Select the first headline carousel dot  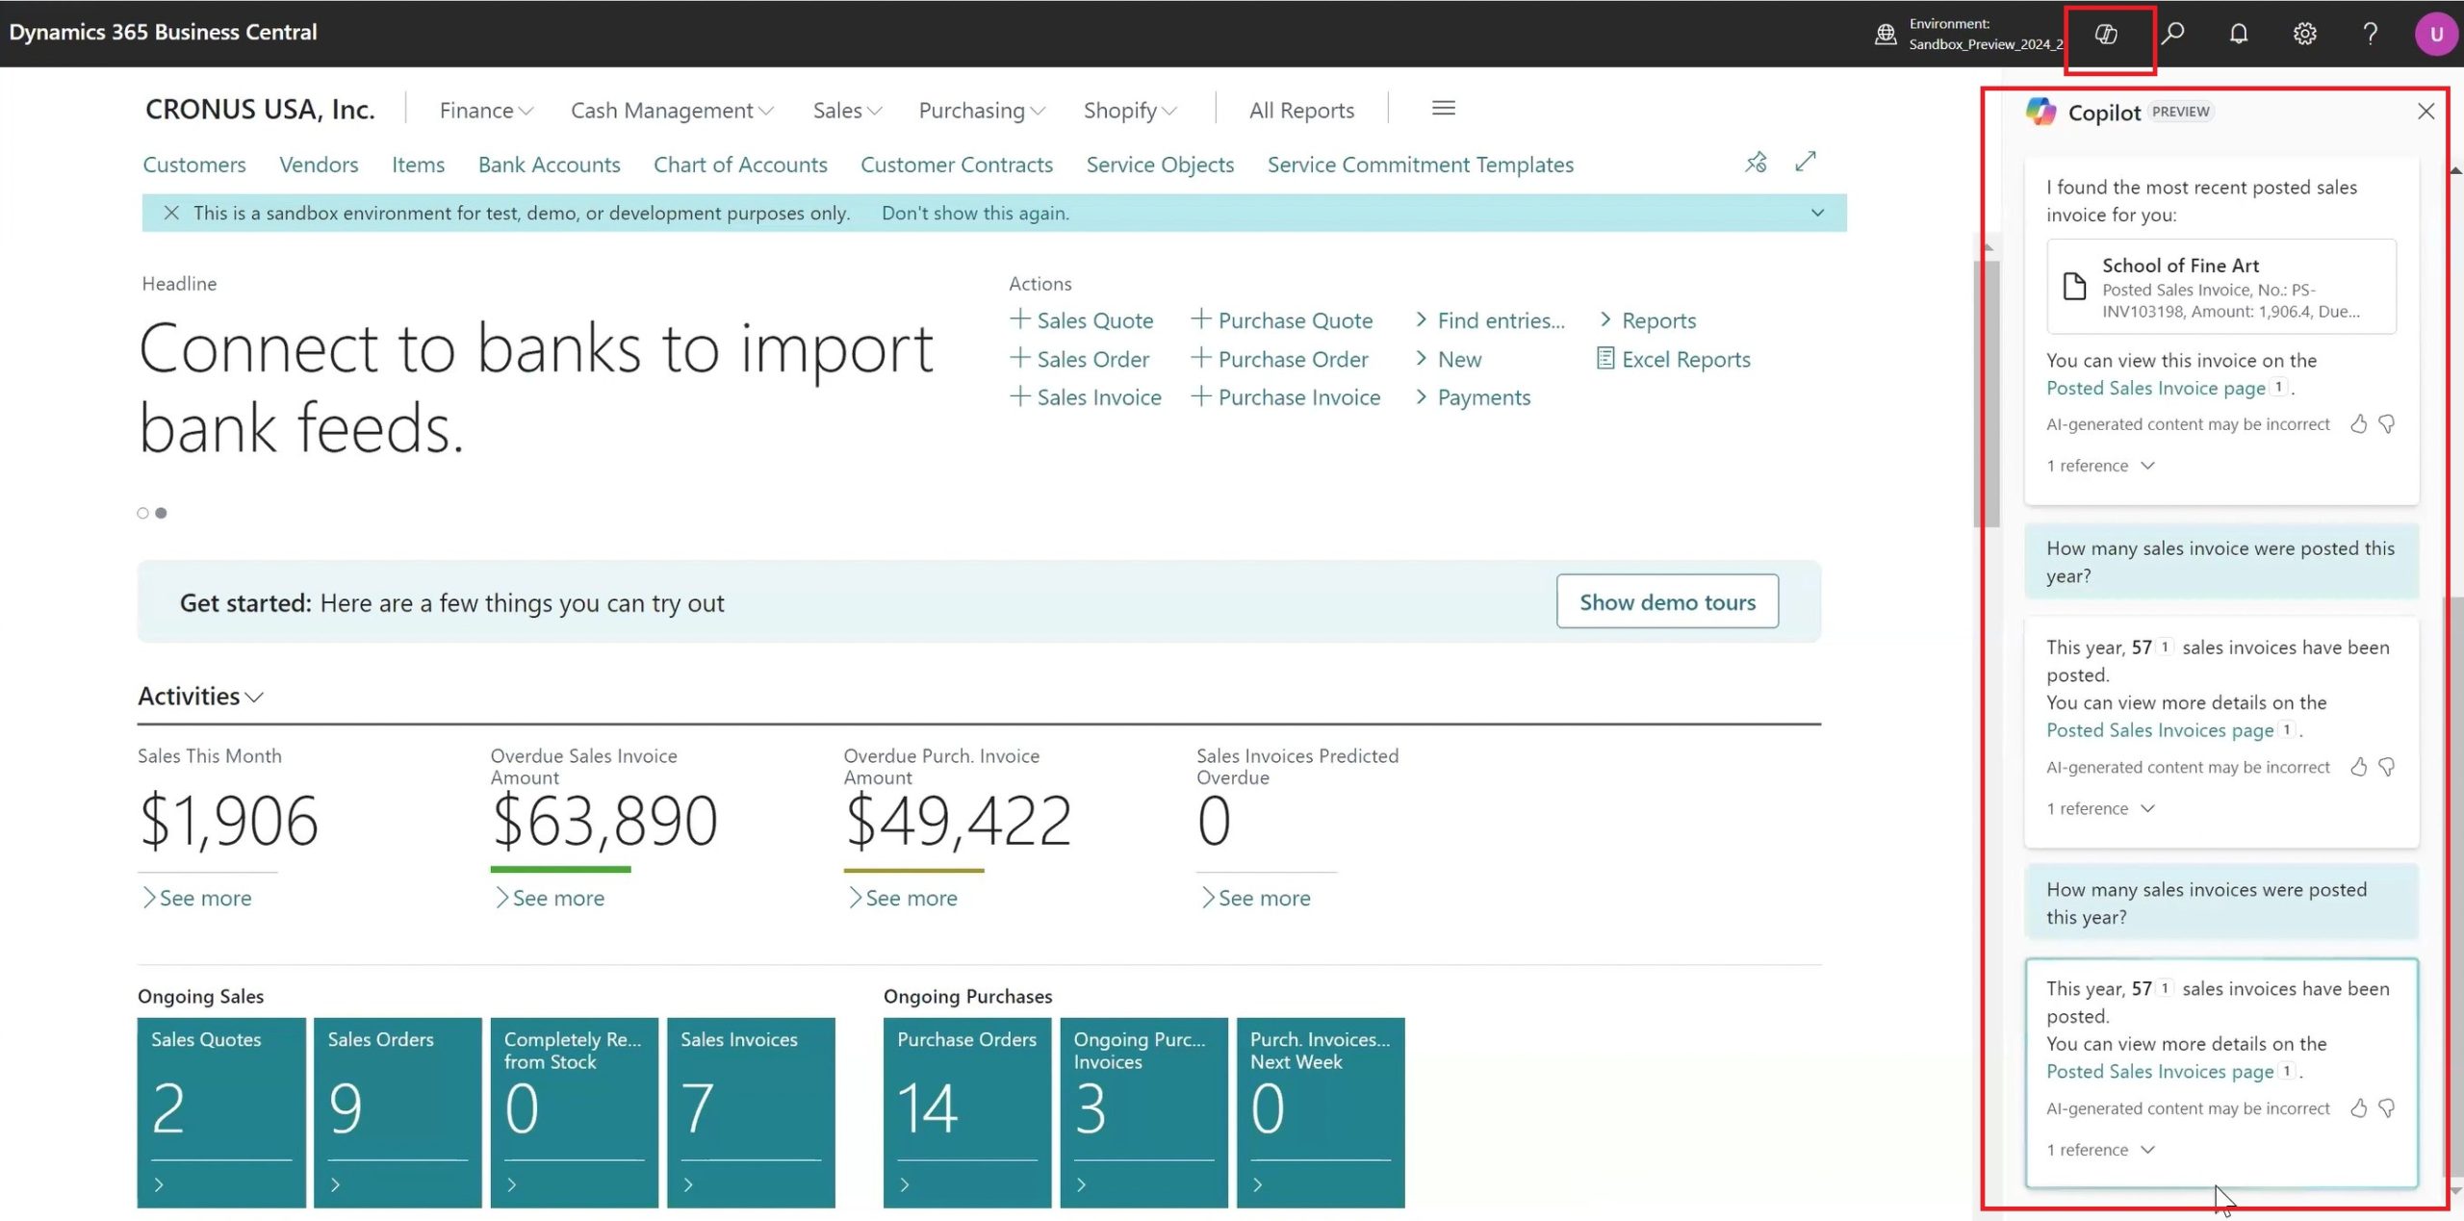[142, 513]
